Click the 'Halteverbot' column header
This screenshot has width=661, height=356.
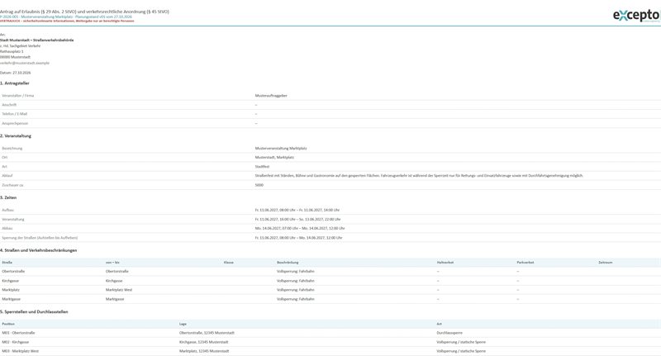445,263
